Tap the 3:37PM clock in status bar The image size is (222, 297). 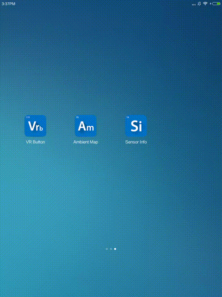tap(8, 4)
